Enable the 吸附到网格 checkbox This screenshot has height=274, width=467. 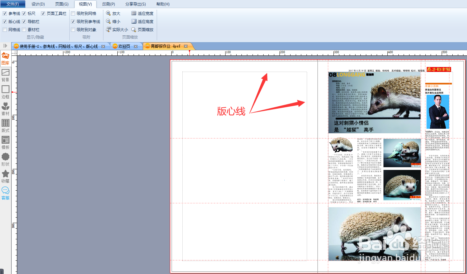point(73,13)
